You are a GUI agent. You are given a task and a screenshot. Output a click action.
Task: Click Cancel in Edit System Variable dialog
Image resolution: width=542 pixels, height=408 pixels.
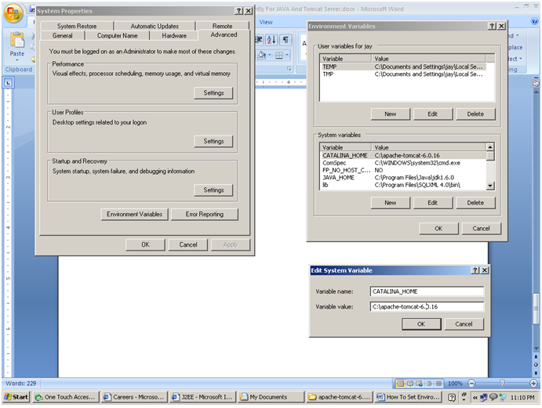point(464,324)
